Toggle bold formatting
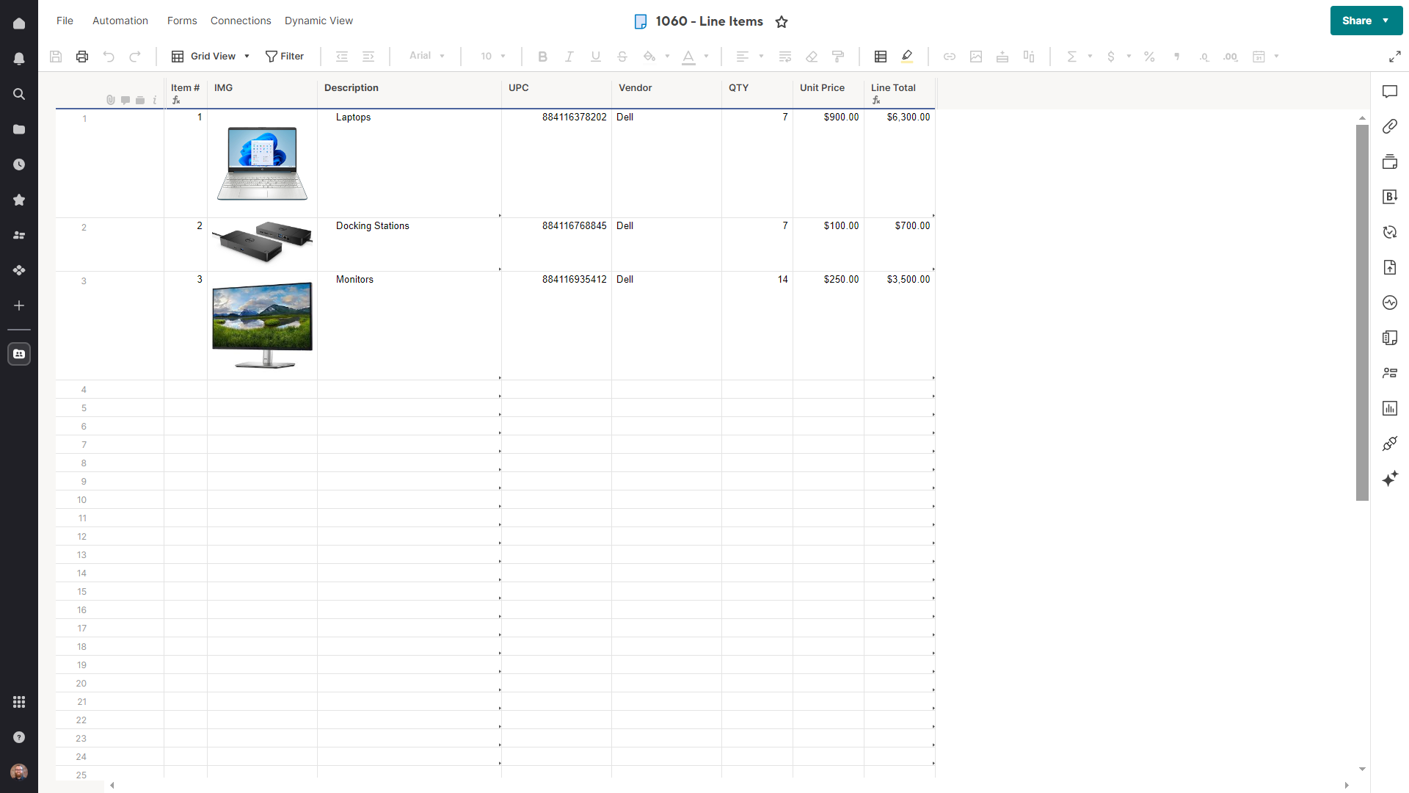Viewport: 1409px width, 793px height. 542,57
